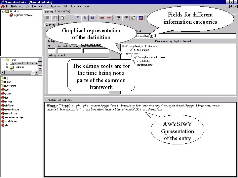
Task: Switch to the Søking tab
Action: [49, 11]
